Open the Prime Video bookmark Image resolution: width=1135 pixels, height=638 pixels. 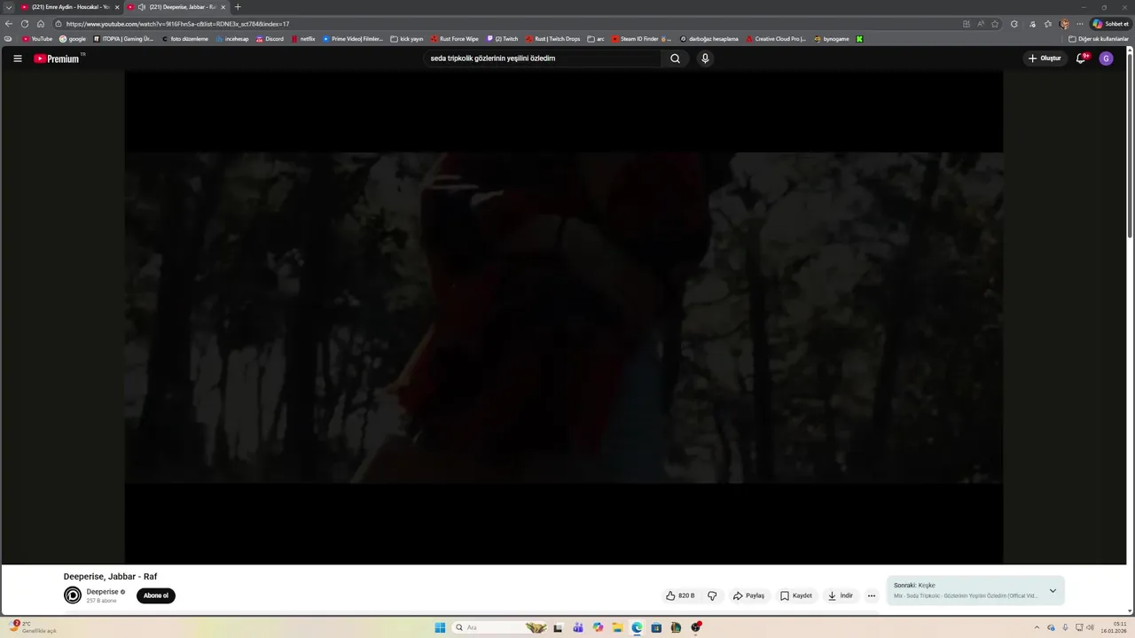coord(353,39)
